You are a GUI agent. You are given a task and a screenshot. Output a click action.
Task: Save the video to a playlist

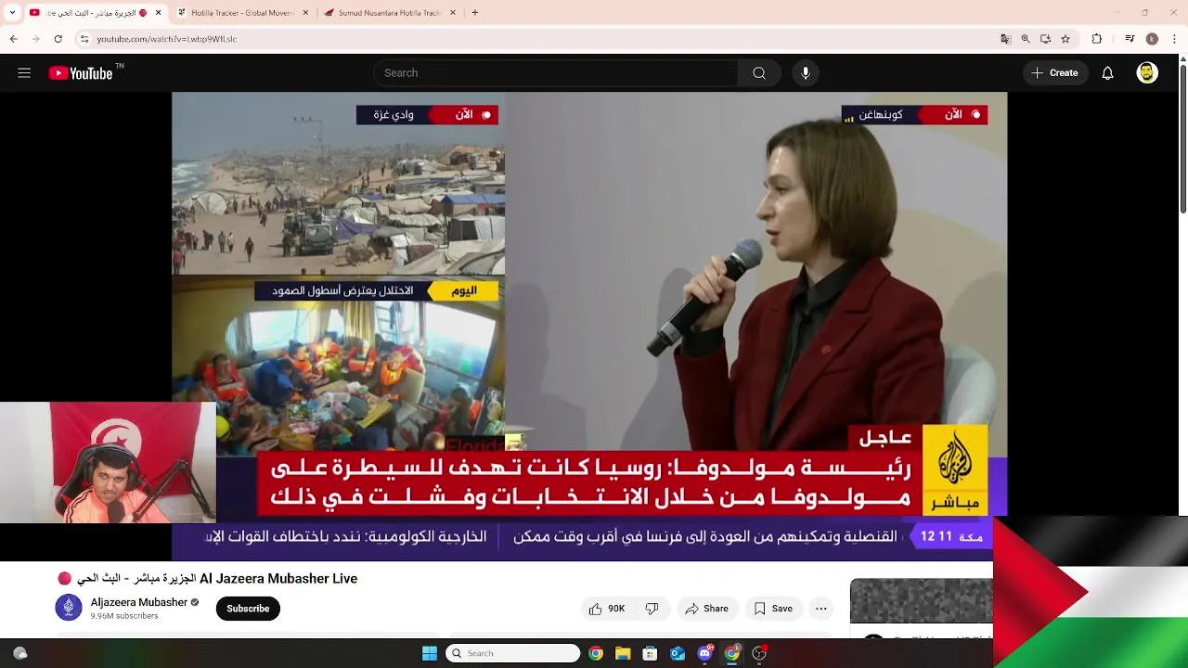[x=773, y=609]
